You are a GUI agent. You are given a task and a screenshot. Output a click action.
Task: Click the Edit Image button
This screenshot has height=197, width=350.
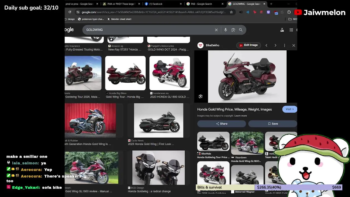[x=248, y=45]
